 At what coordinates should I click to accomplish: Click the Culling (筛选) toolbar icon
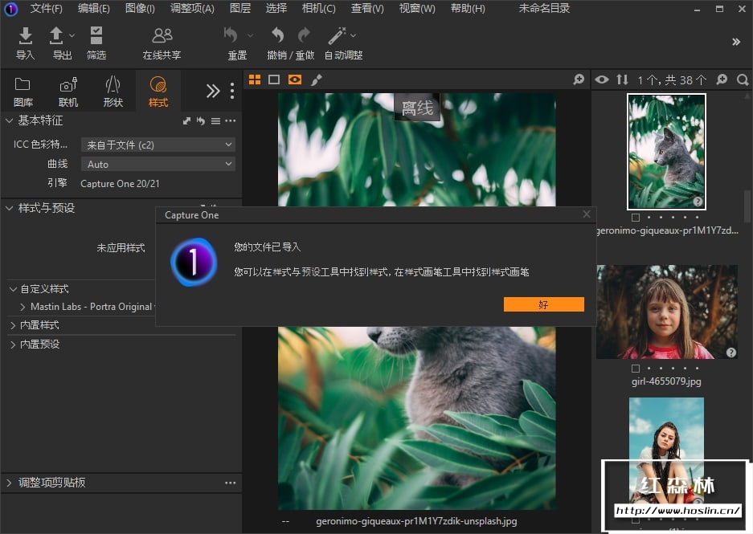click(x=96, y=36)
